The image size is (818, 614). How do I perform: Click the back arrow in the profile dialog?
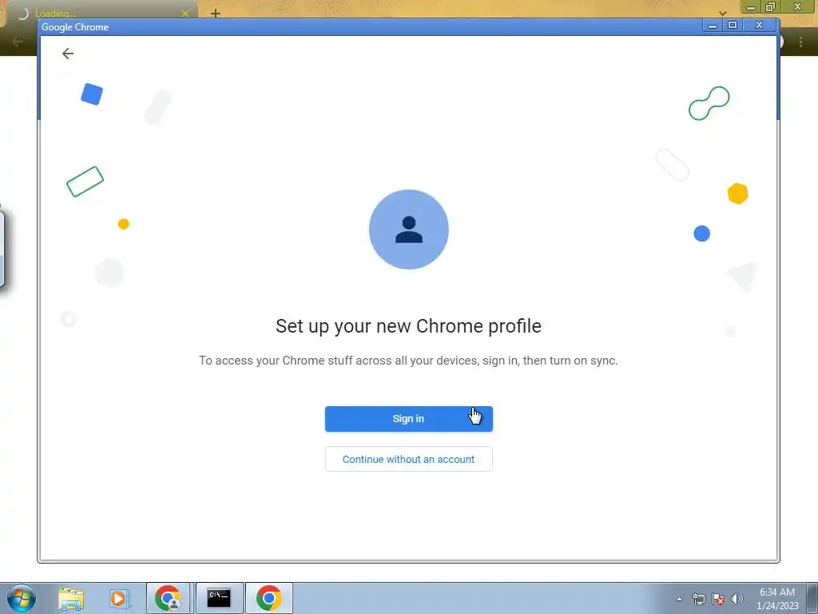68,54
